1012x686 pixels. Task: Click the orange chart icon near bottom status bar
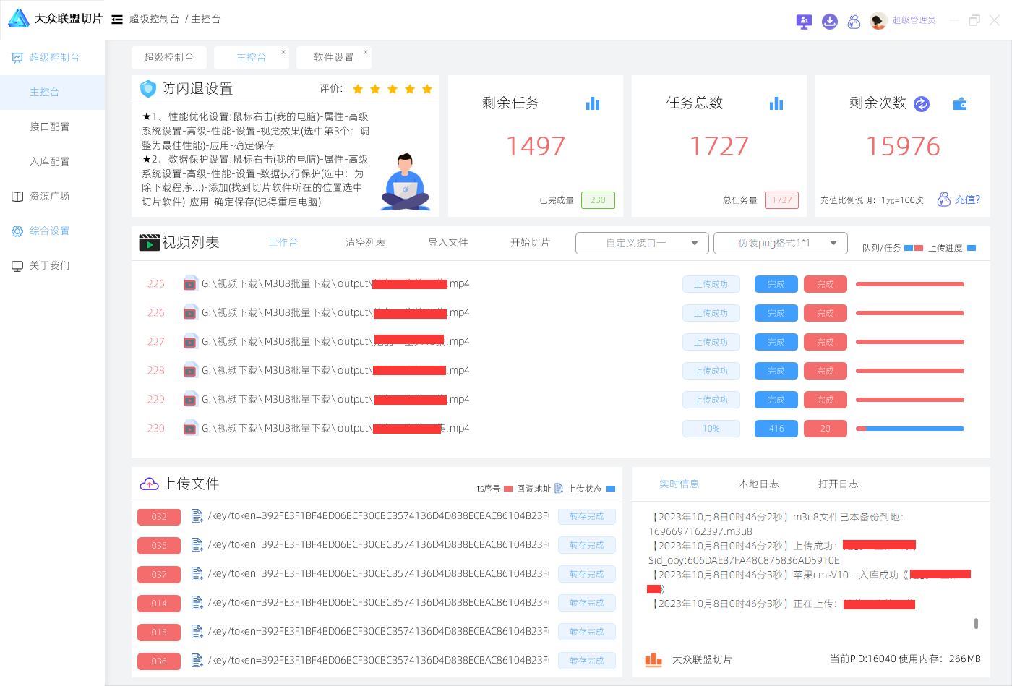(x=653, y=659)
